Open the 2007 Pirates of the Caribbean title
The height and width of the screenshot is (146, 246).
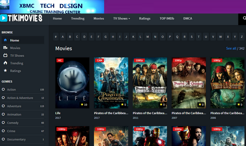pyautogui.click(x=189, y=113)
